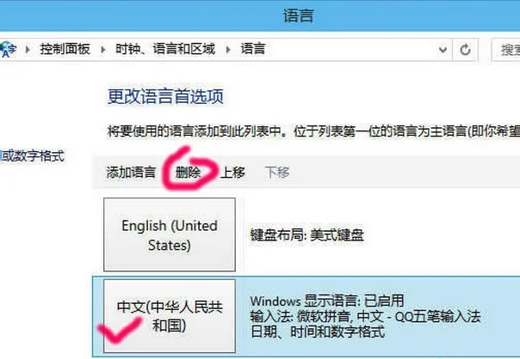
Task: Move the selected language up with 上移
Action: point(233,173)
